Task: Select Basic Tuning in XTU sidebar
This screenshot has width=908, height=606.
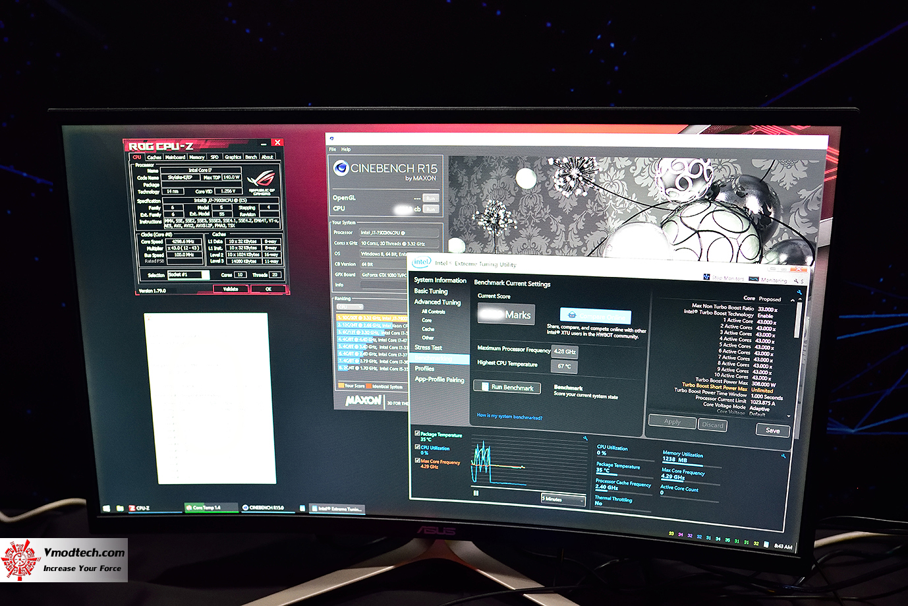Action: click(430, 291)
